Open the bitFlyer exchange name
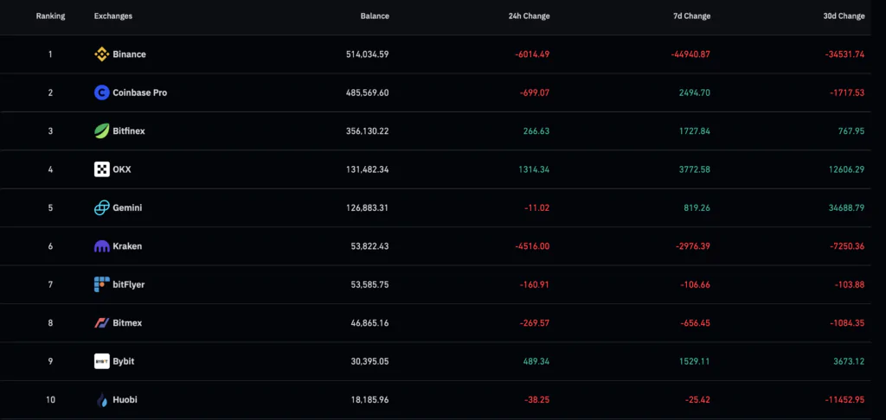 129,284
